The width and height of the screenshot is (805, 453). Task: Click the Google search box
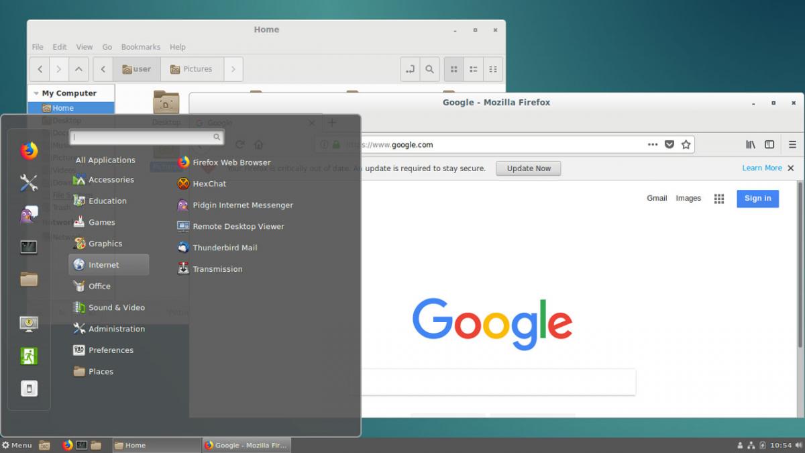tap(492, 381)
